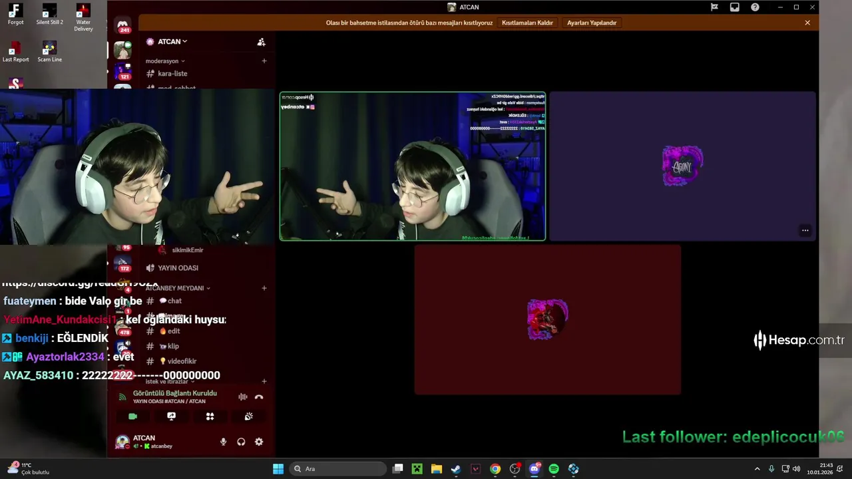Deafen audio with headphones icon
The width and height of the screenshot is (852, 479).
(x=241, y=442)
